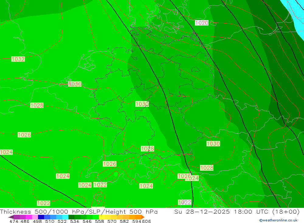
Task: Click the legend value 486
Action: point(25,221)
